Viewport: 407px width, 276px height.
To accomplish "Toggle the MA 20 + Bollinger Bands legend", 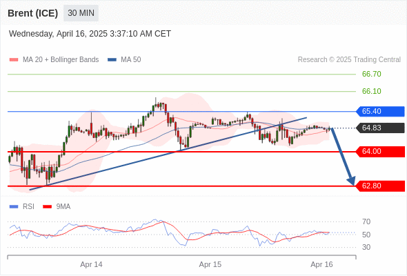I will click(x=54, y=60).
